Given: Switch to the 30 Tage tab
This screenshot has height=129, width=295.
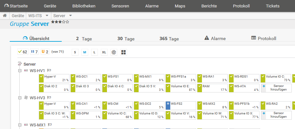Looking at the screenshot, I should [x=126, y=39].
